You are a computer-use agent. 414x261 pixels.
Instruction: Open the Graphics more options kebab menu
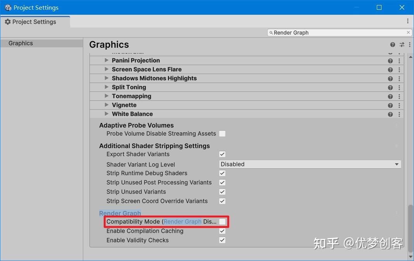coord(409,45)
